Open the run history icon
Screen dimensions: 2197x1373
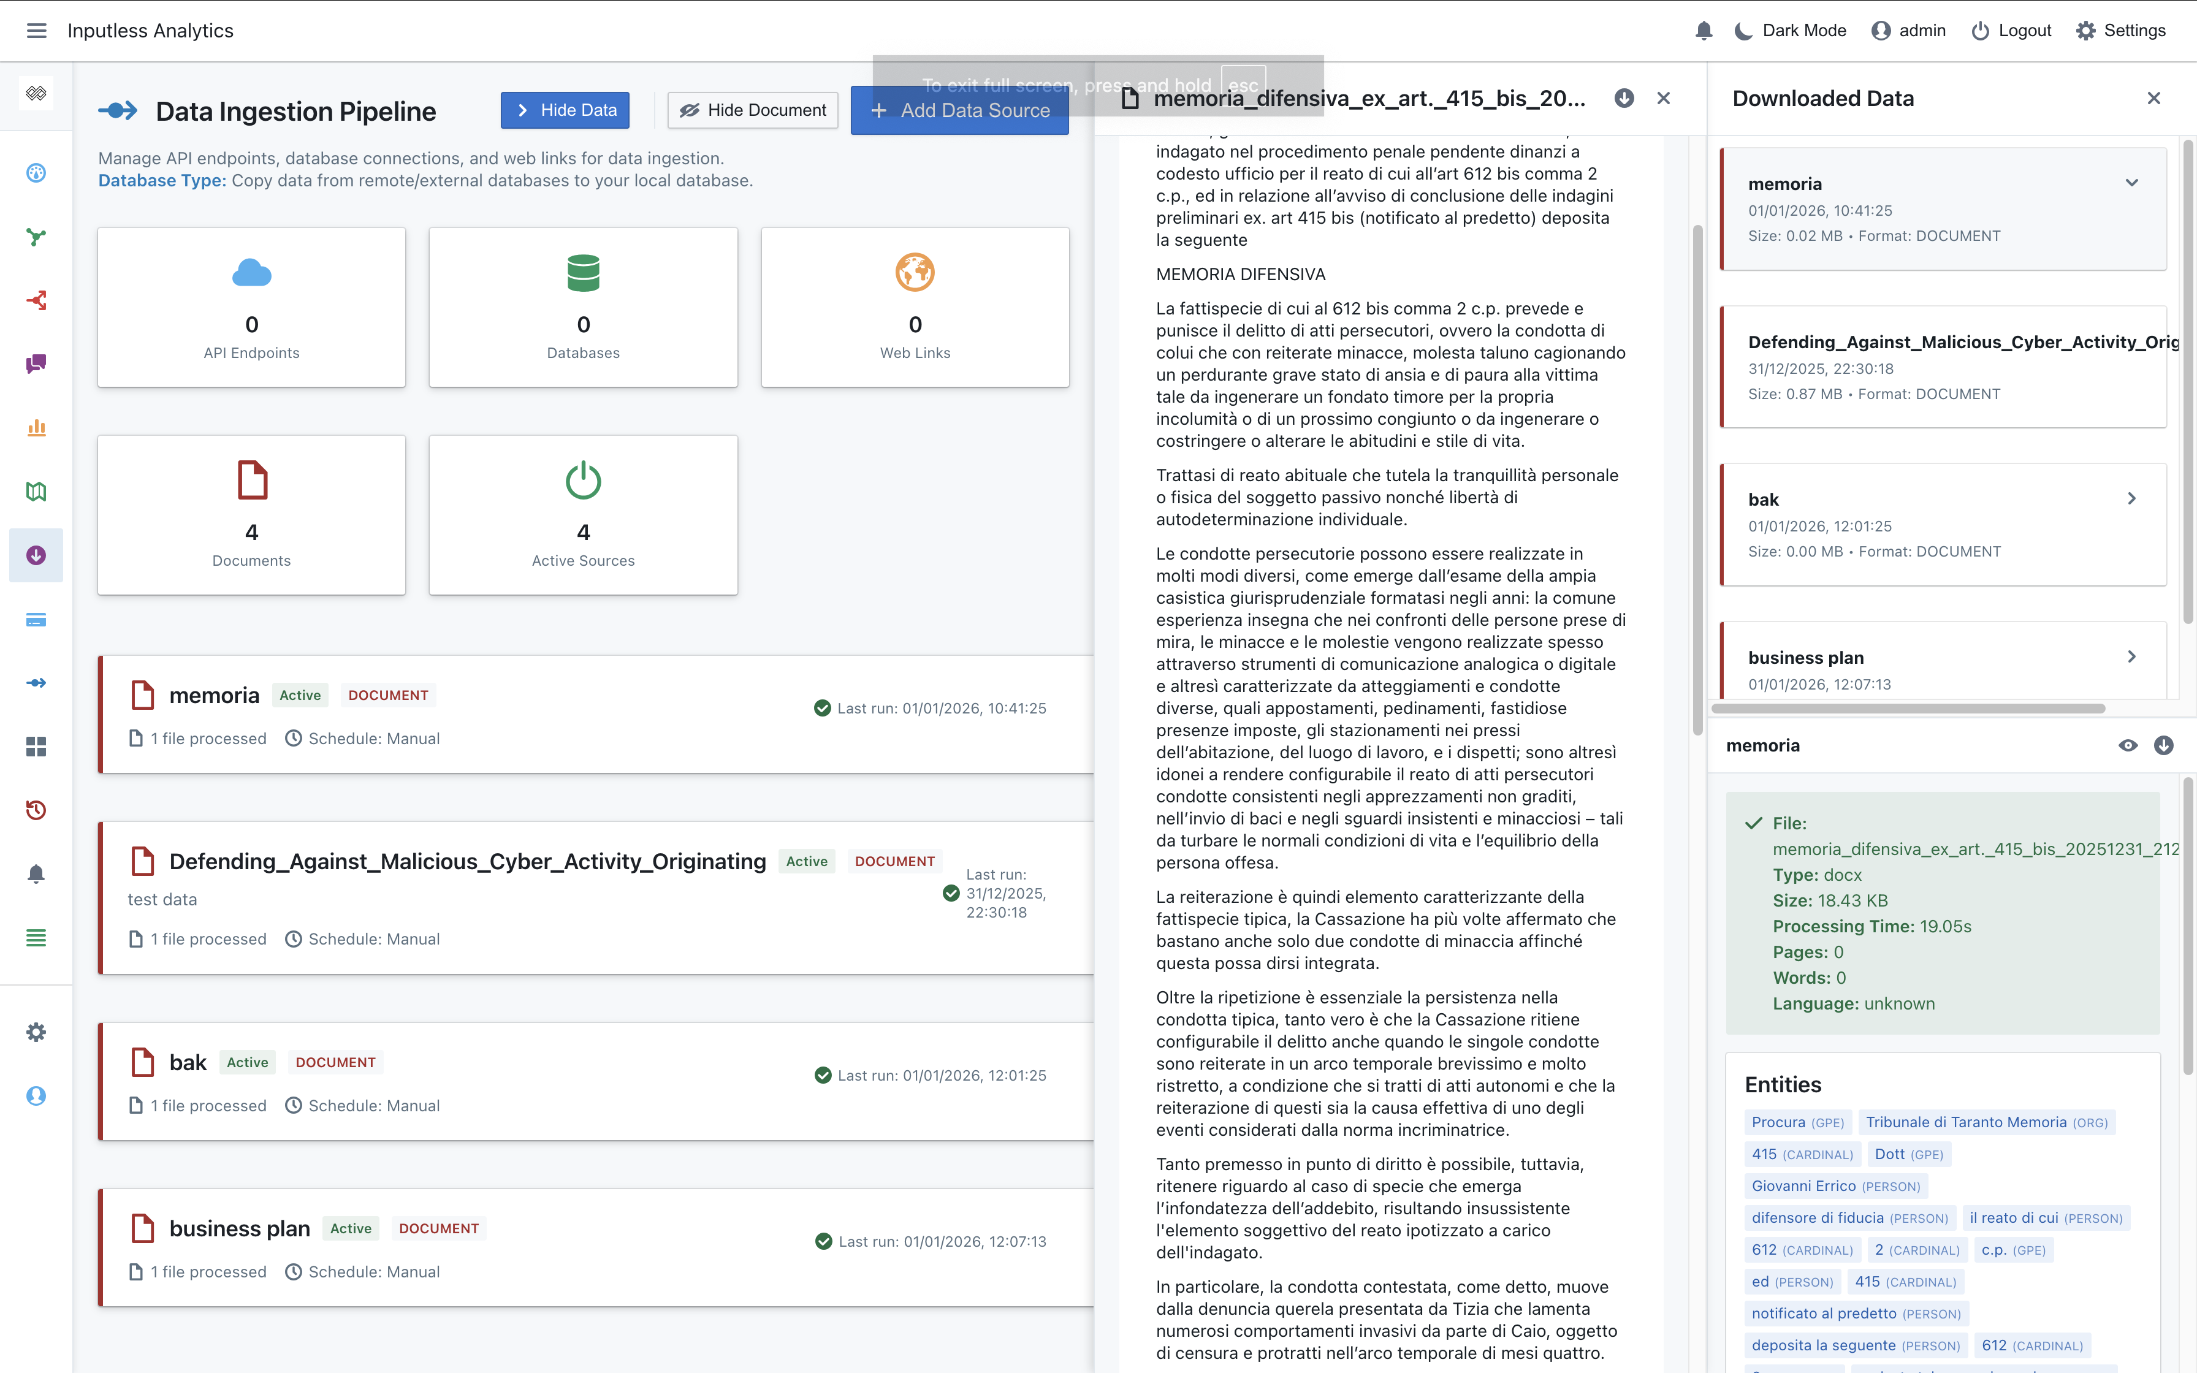(x=36, y=809)
